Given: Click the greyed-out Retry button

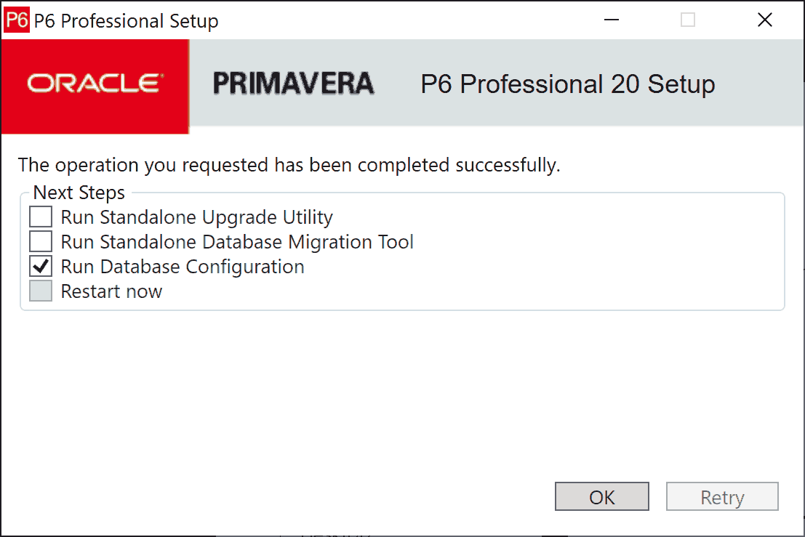Looking at the screenshot, I should pos(722,497).
